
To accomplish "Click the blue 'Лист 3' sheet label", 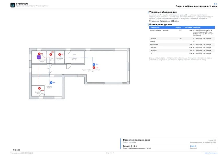I will [x=193, y=146].
